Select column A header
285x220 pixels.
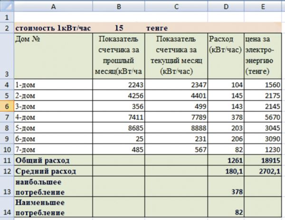coord(53,7)
